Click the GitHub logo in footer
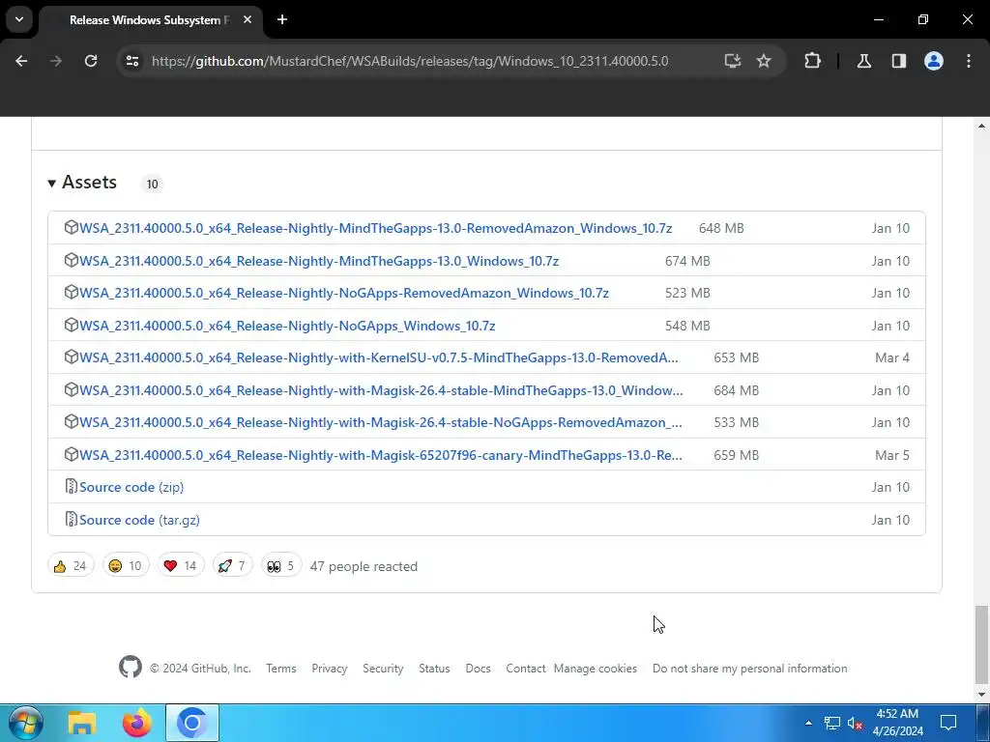 [x=131, y=667]
